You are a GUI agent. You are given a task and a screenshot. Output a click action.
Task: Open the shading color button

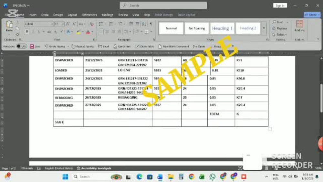(x=137, y=32)
